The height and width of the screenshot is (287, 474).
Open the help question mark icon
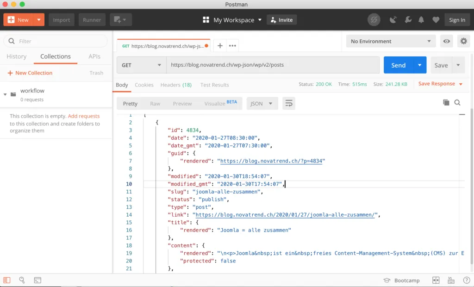pos(467,281)
